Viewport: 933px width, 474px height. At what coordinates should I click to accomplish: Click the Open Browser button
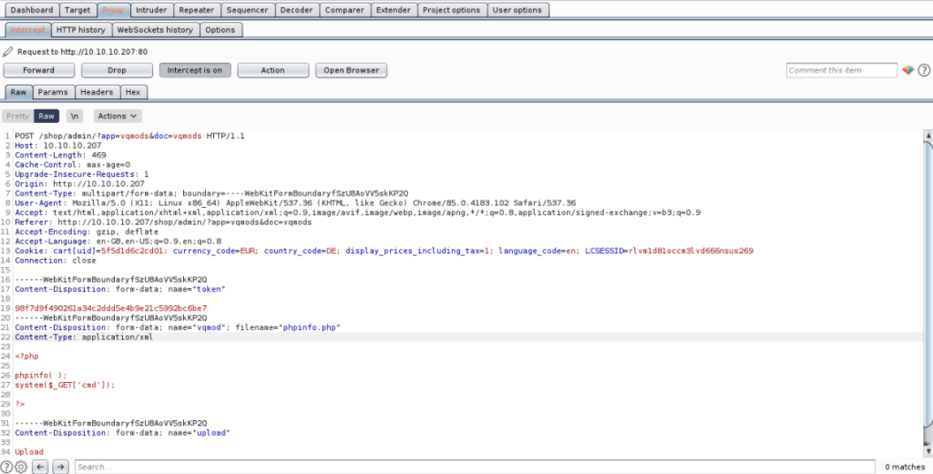tap(351, 70)
